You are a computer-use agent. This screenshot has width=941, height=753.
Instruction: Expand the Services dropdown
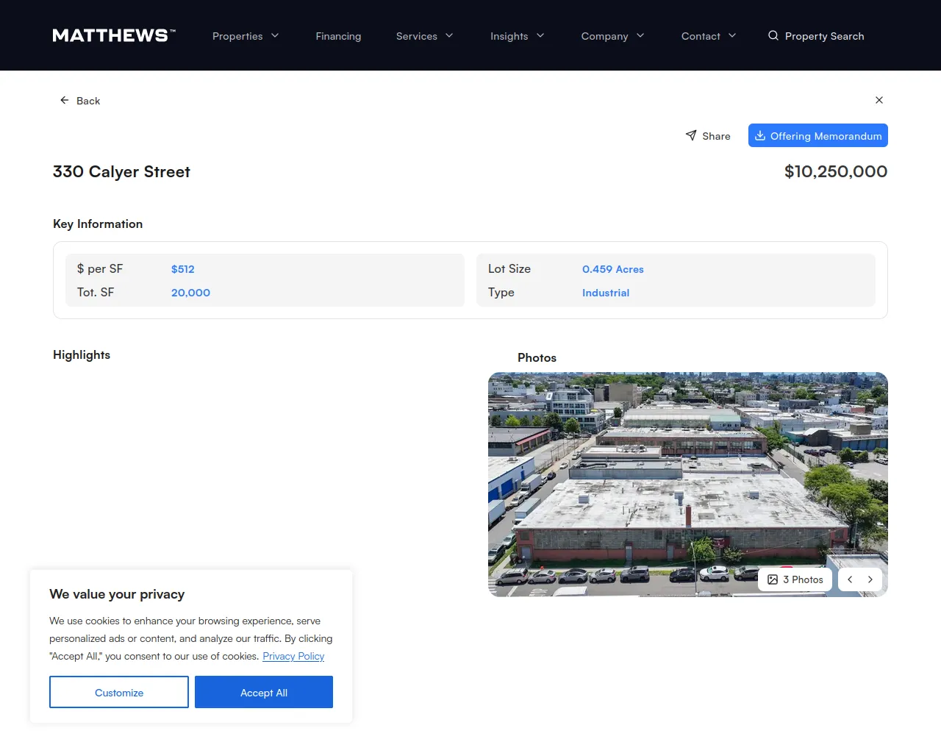tap(424, 35)
